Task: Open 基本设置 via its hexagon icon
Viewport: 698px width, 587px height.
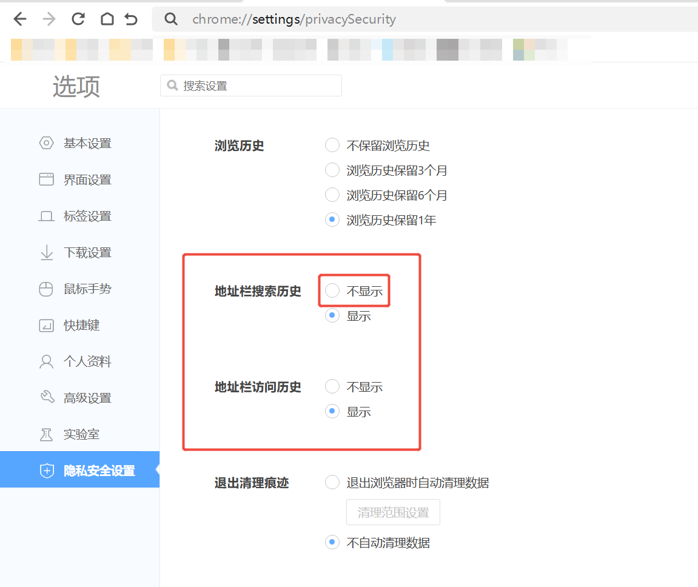Action: click(46, 144)
